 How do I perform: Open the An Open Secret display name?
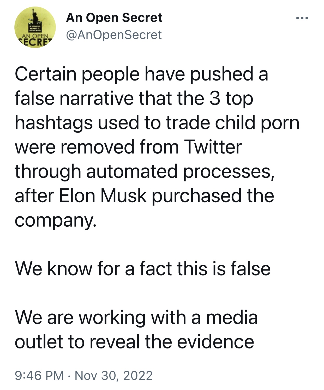[114, 18]
